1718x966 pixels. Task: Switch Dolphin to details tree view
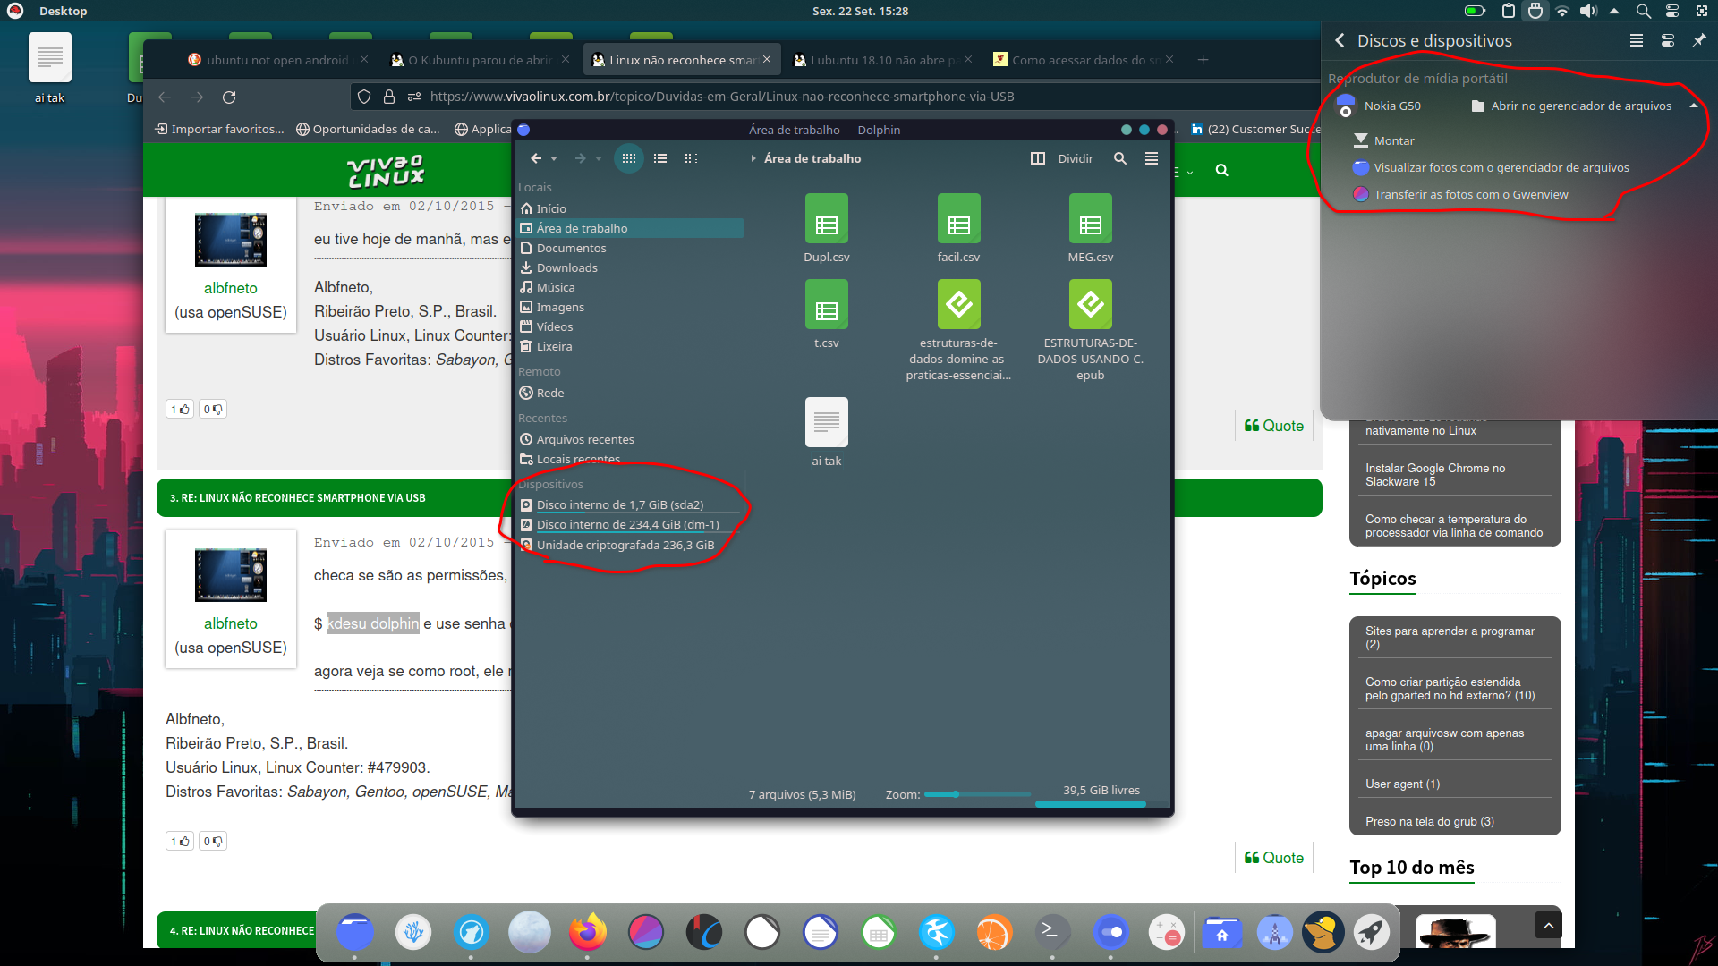[x=691, y=158]
